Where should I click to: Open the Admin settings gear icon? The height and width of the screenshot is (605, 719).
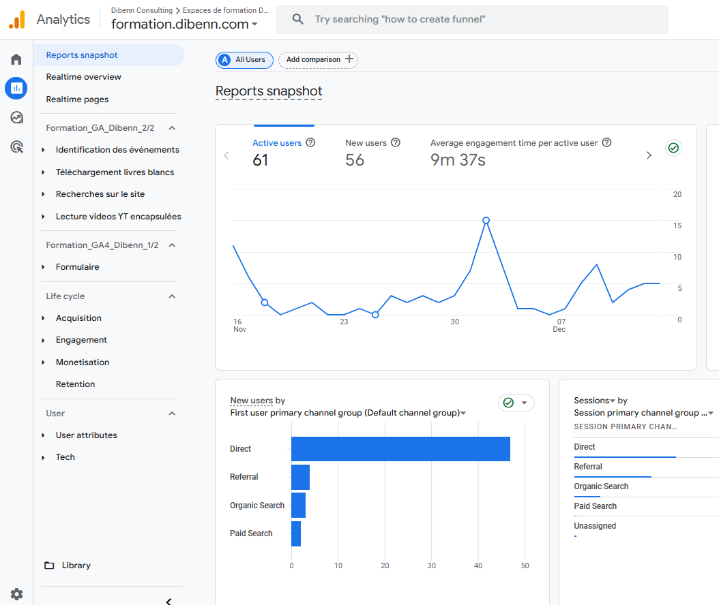pos(16,594)
